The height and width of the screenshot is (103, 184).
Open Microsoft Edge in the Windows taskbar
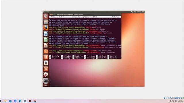(x=20, y=101)
